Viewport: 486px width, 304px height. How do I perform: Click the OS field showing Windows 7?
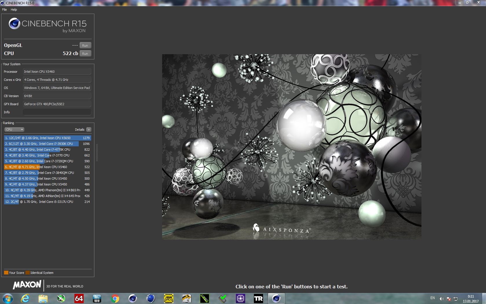tap(57, 88)
